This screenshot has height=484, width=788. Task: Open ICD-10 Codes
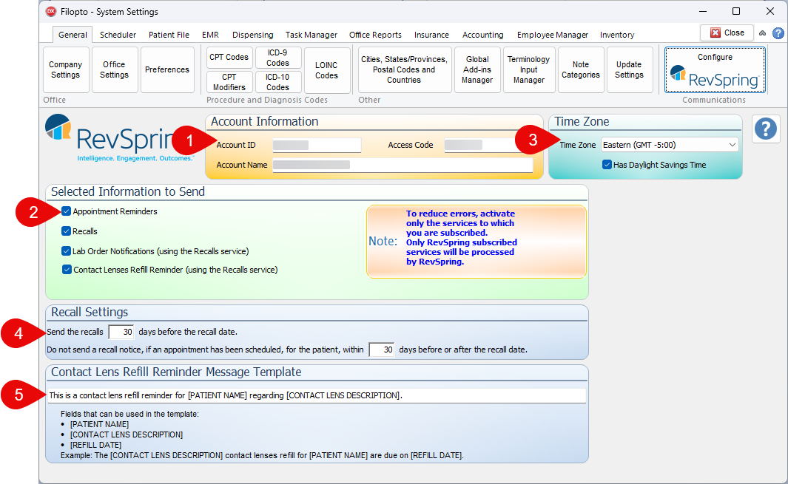click(x=278, y=82)
